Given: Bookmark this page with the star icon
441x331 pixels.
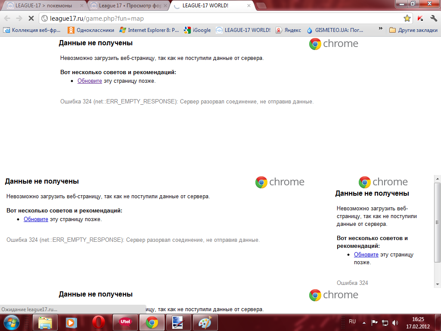Looking at the screenshot, I should [407, 19].
